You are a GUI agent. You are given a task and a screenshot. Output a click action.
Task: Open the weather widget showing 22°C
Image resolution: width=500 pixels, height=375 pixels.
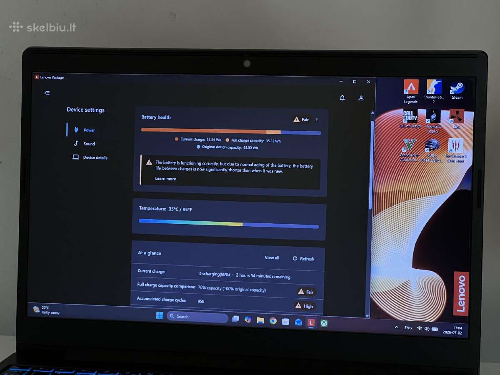point(46,310)
